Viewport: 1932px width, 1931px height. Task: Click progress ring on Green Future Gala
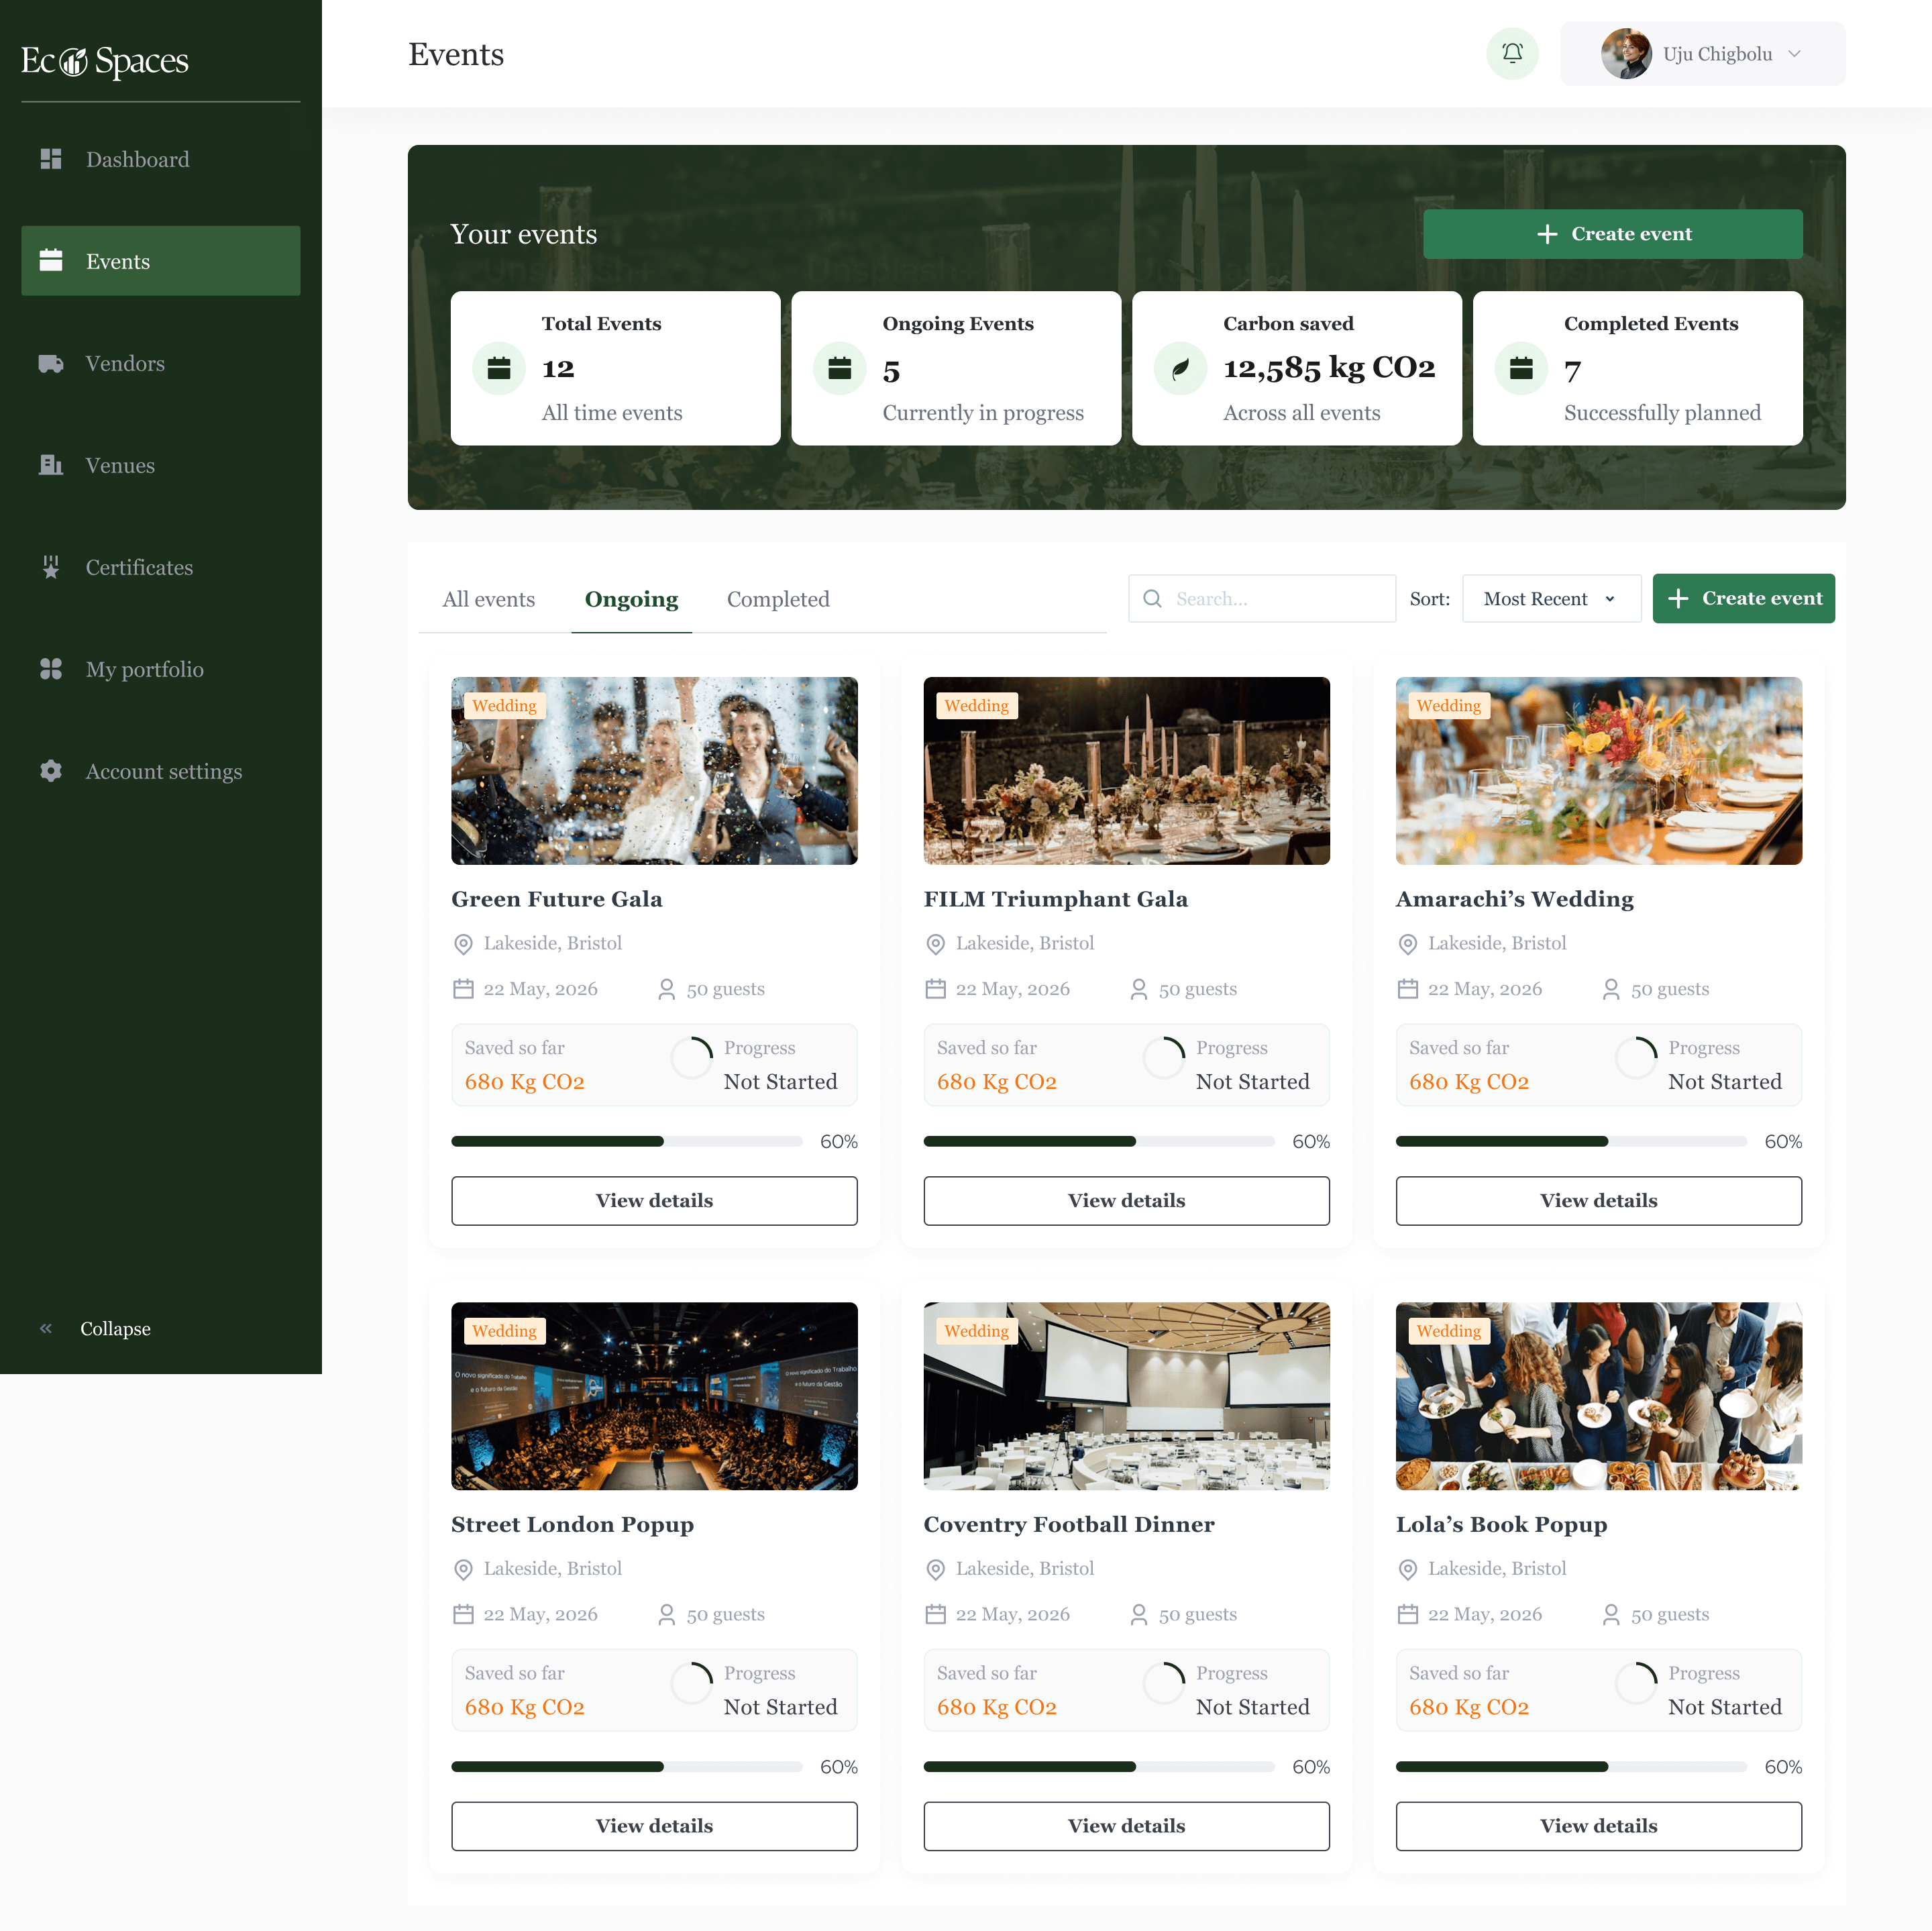pos(692,1057)
